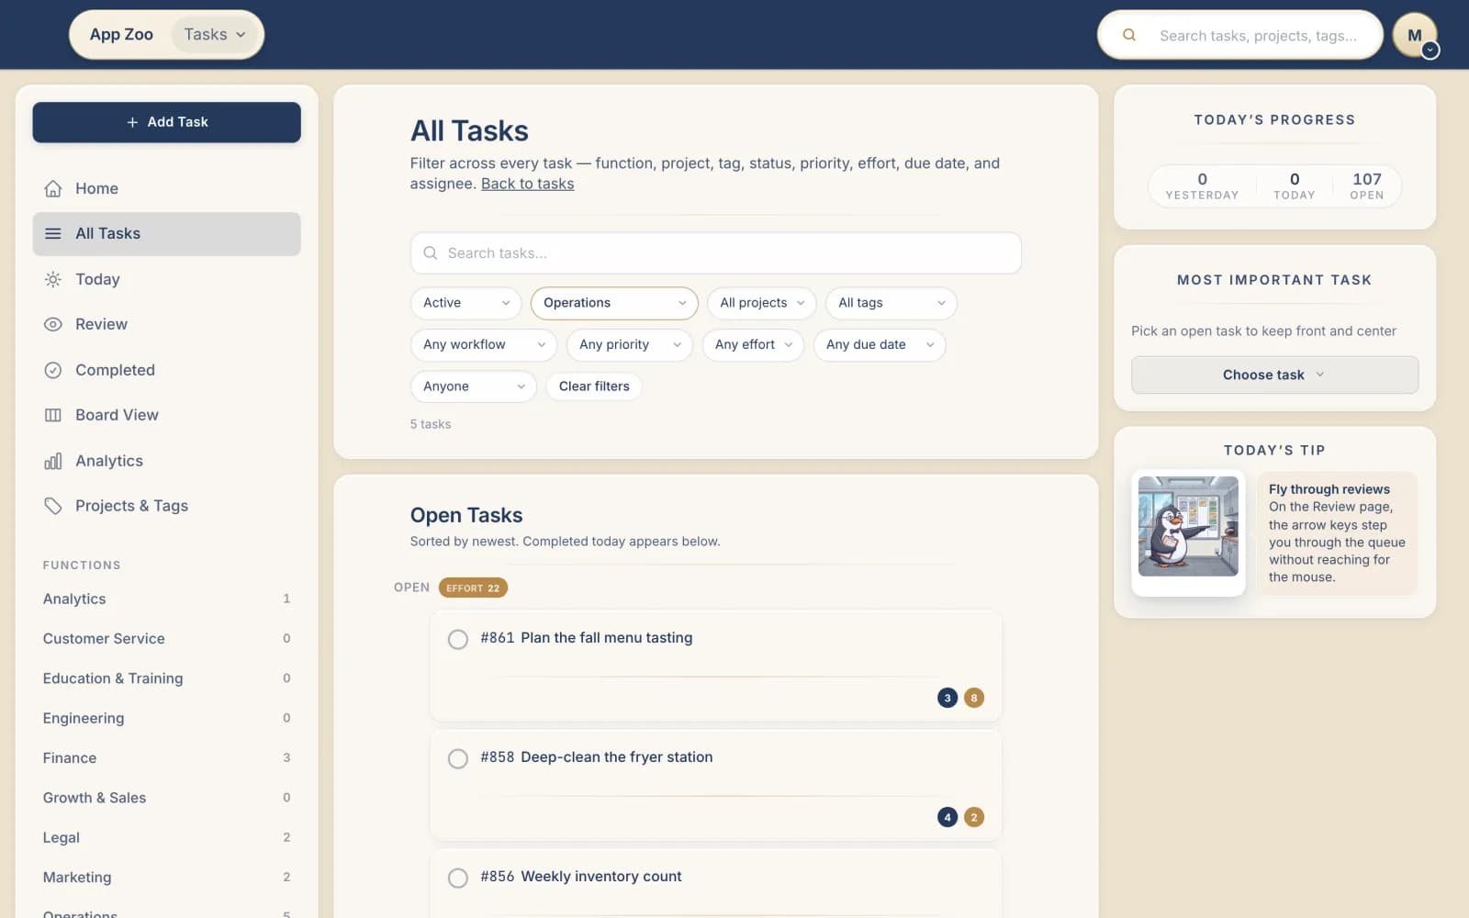Open task title Deep-clean the fryer station
Screen dimensions: 1469x918
[616, 757]
